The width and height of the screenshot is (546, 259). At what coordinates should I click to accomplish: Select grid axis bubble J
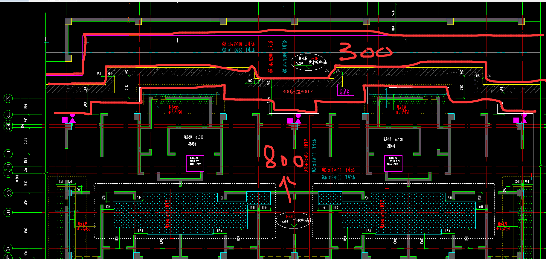pos(8,115)
